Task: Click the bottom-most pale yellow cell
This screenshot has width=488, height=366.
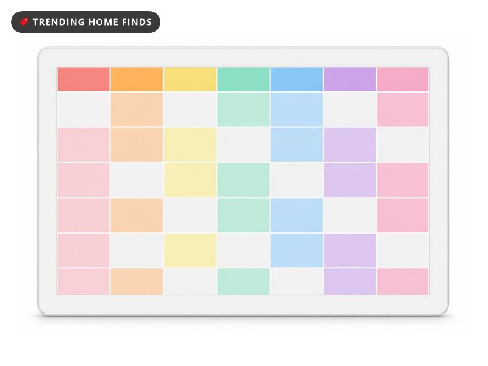Action: click(x=190, y=251)
